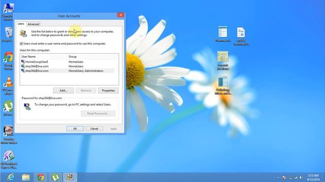Open File Explorer from the taskbar

pos(26,177)
